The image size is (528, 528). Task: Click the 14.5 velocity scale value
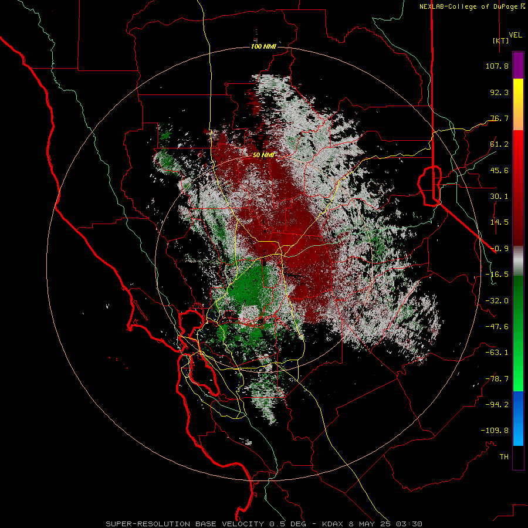[x=499, y=222]
